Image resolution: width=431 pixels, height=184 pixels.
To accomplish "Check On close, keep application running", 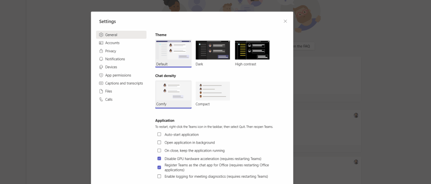I will (x=159, y=150).
